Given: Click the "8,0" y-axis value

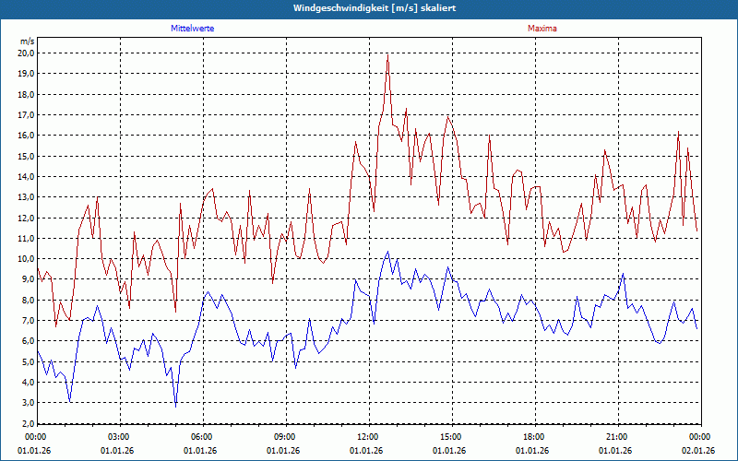Looking at the screenshot, I should (29, 301).
